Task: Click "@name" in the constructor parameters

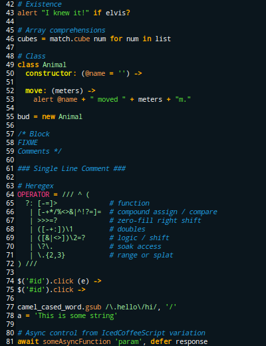Action: 95,73
